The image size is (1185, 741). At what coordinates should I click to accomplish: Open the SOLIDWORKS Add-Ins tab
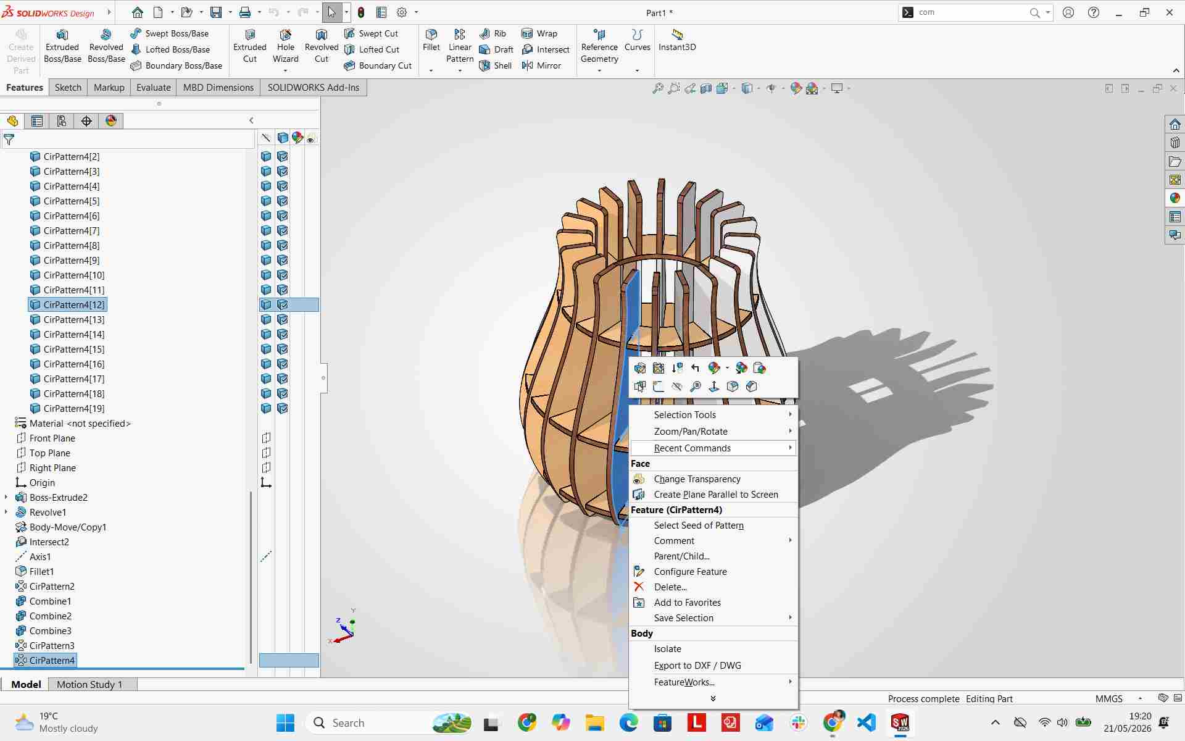[x=313, y=88]
